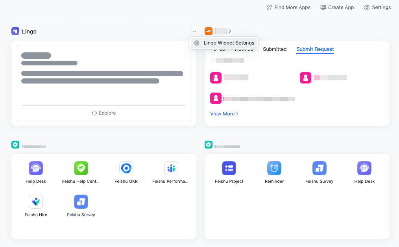This screenshot has width=399, height=247.
Task: Open the Feishu OKR app
Action: tap(126, 169)
